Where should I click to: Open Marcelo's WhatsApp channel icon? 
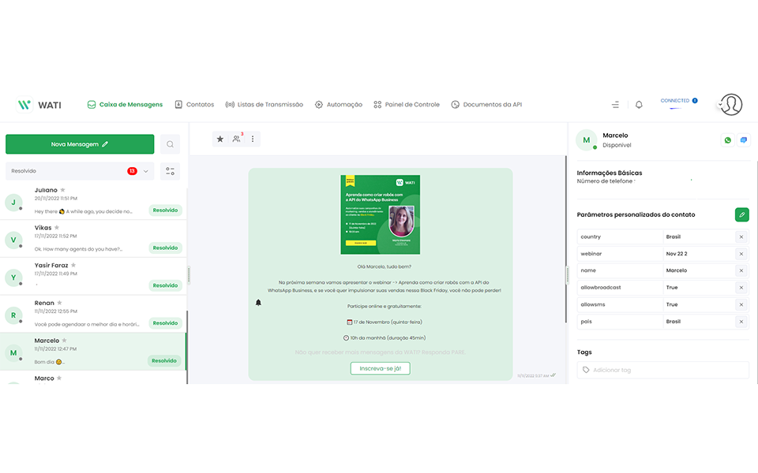click(x=726, y=140)
